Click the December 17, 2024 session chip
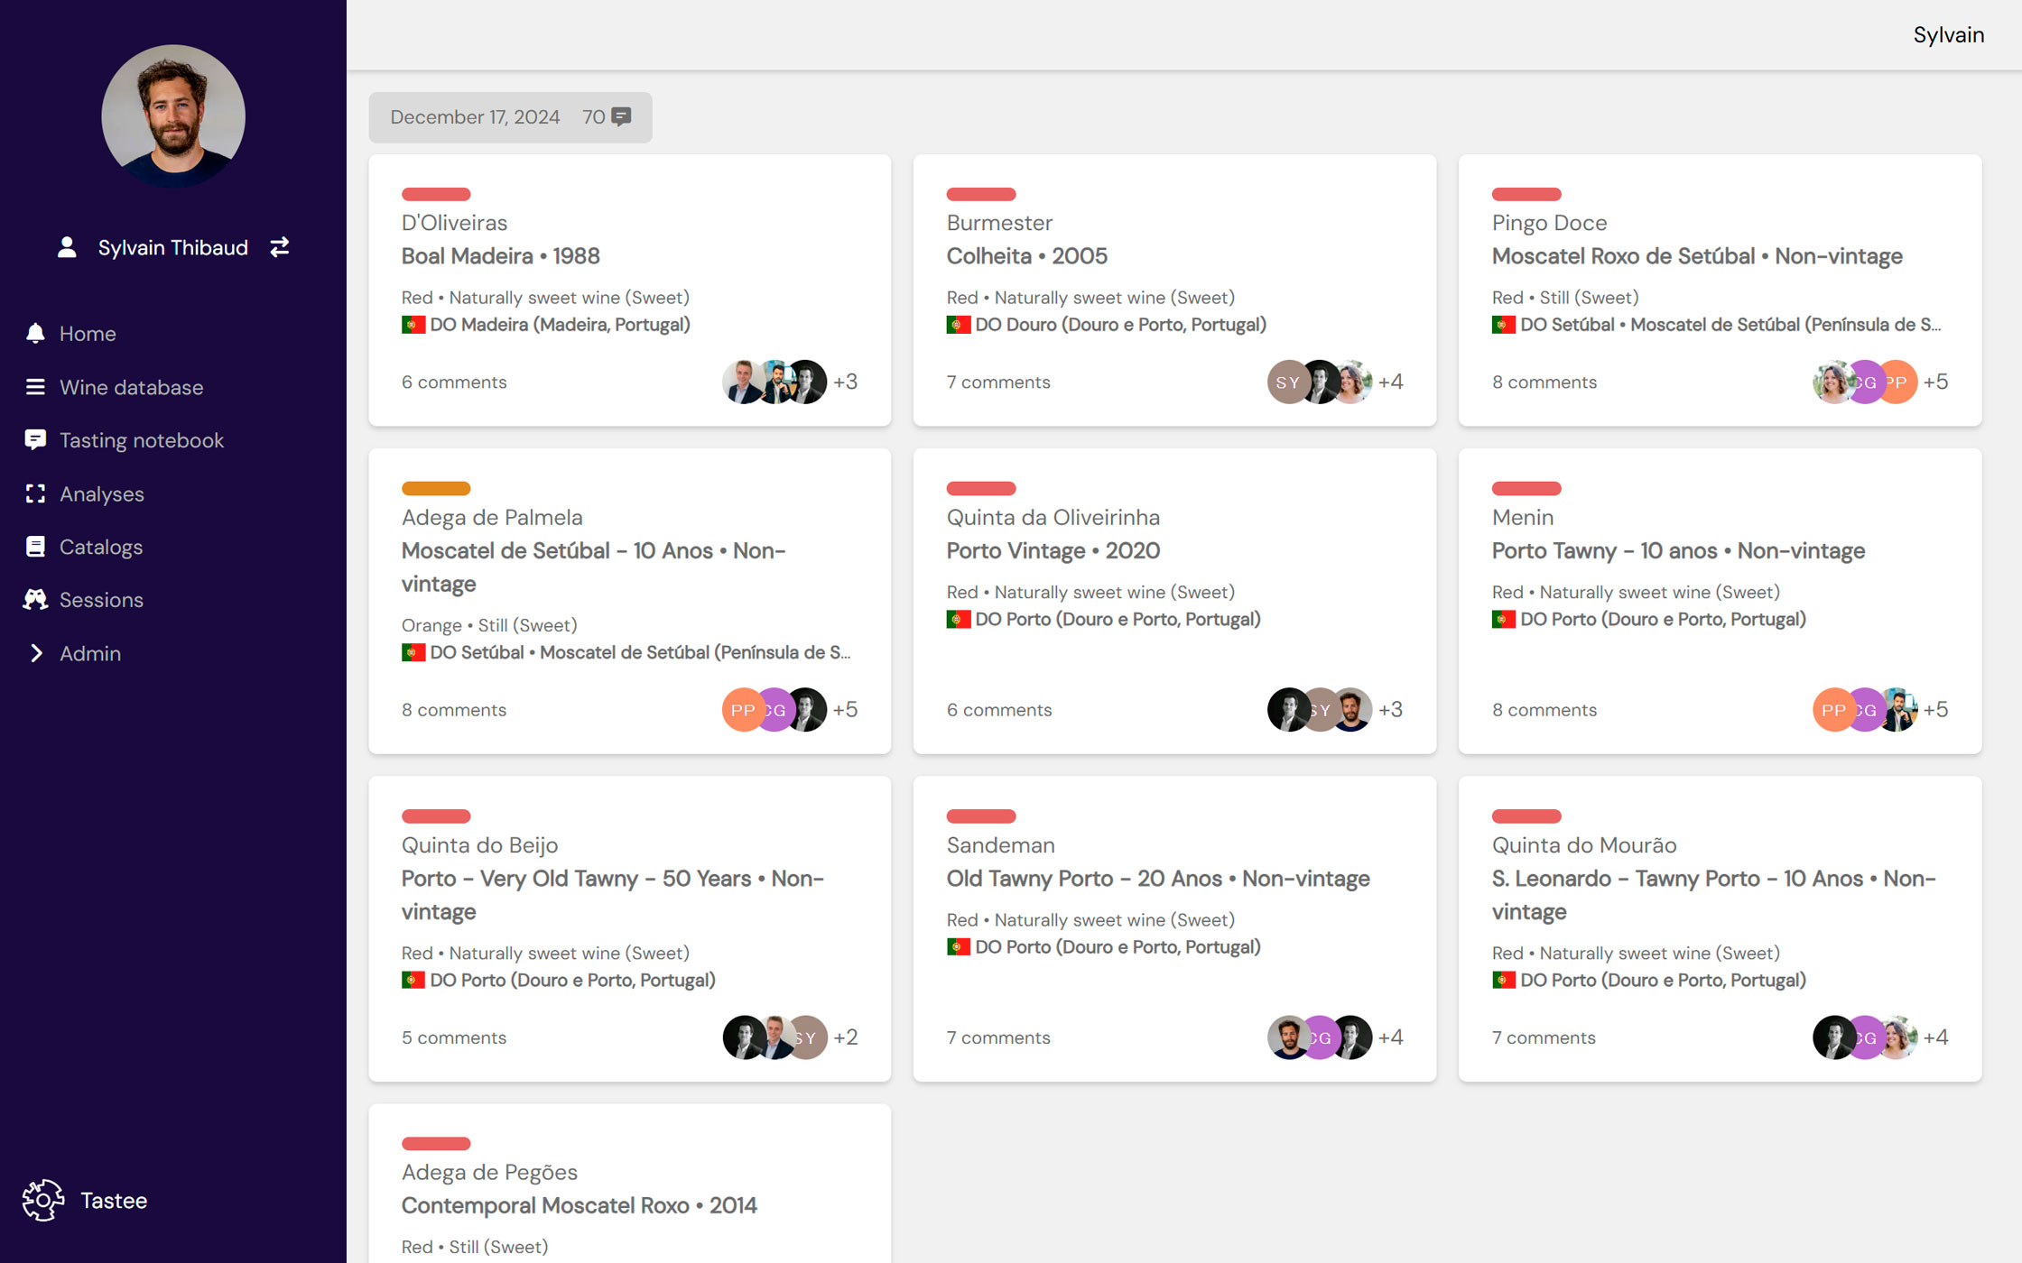Image resolution: width=2022 pixels, height=1263 pixels. pyautogui.click(x=510, y=117)
